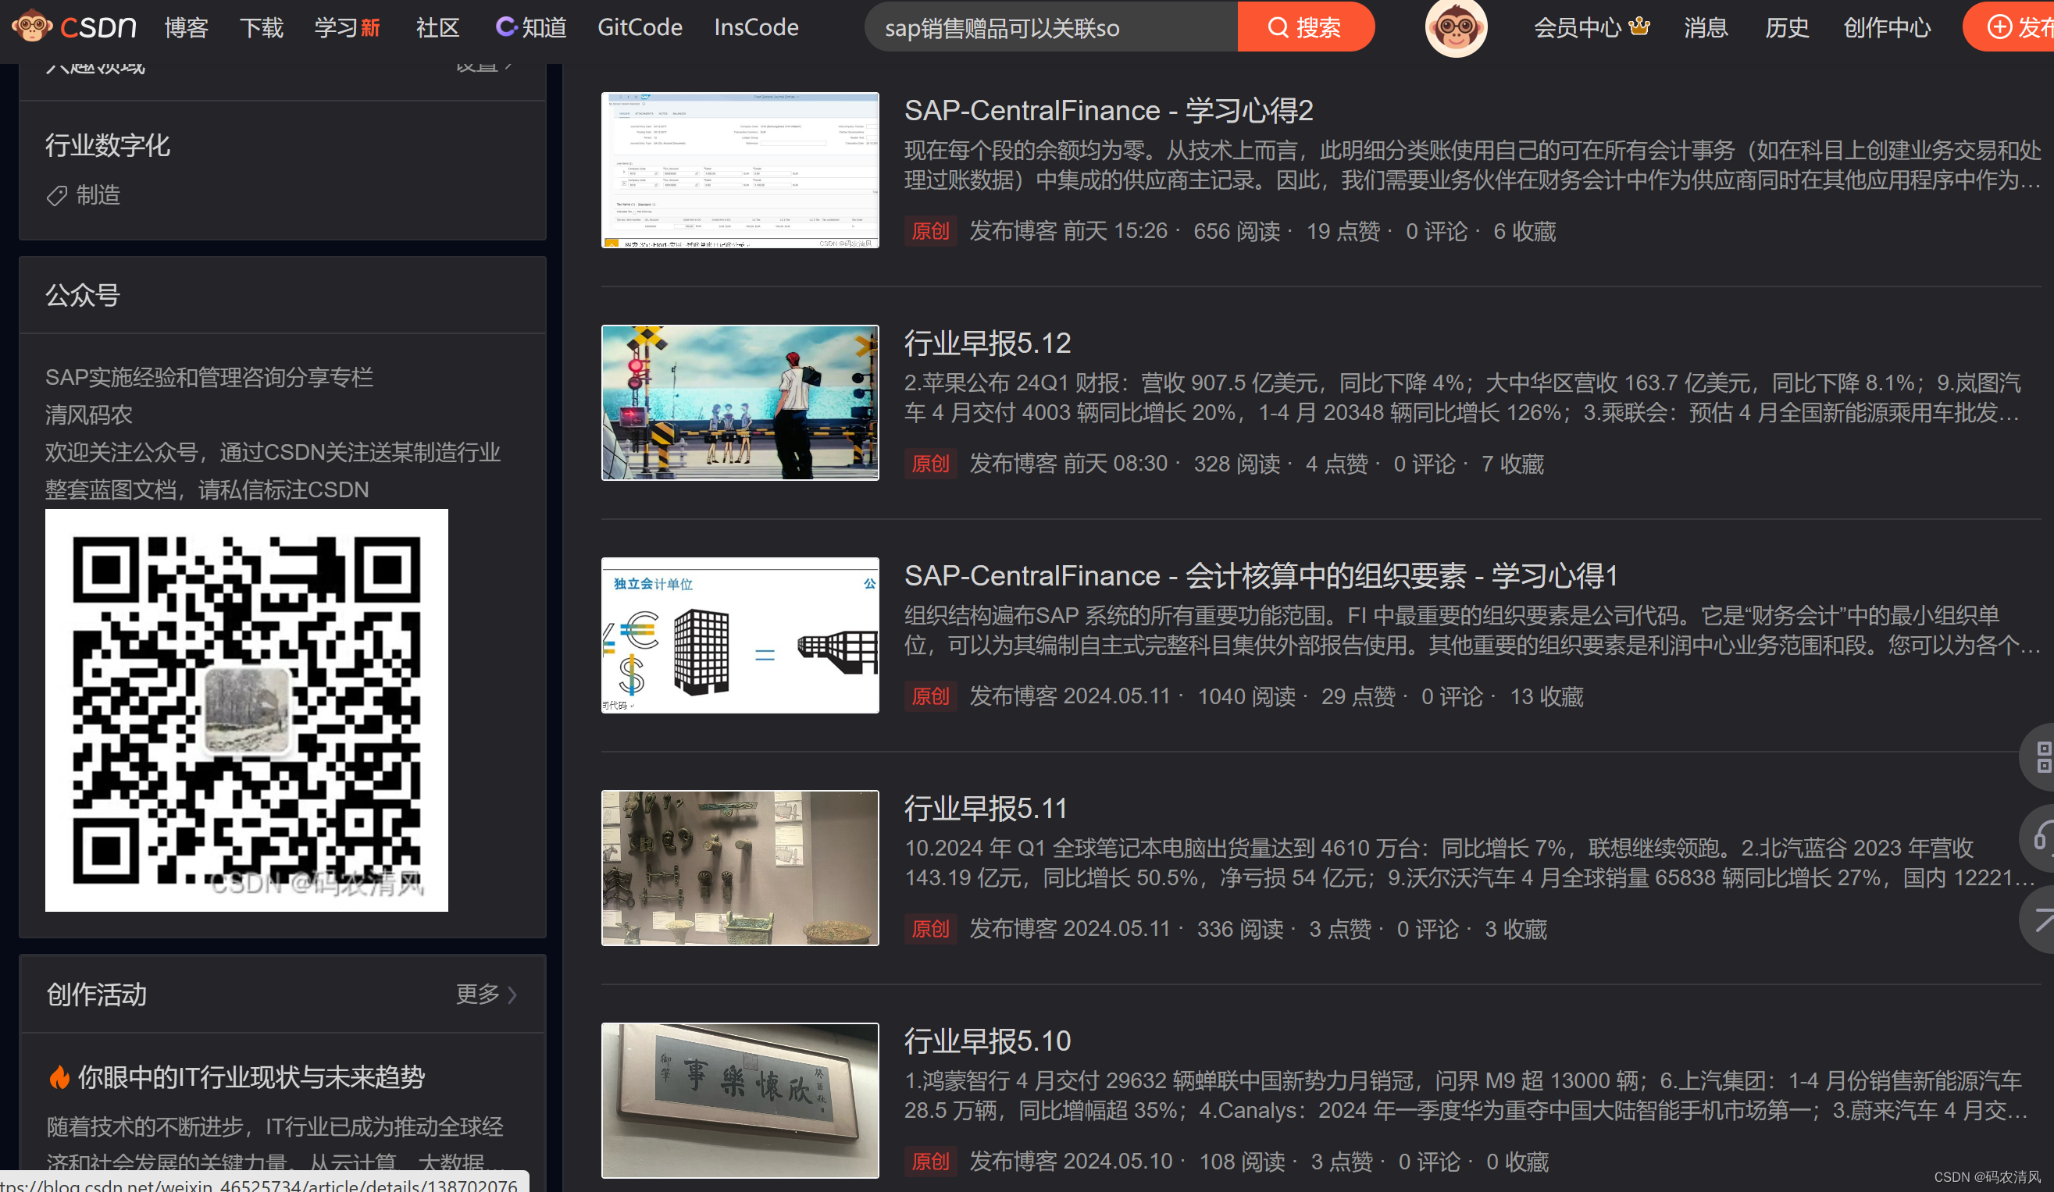This screenshot has height=1192, width=2054.
Task: Click the 公众号 panel heading
Action: coord(83,295)
